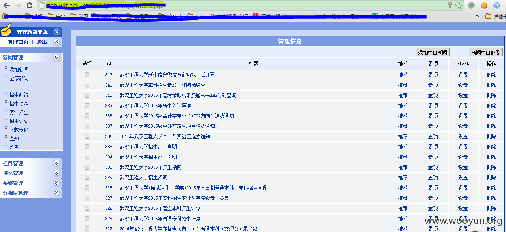Open 历年招生 in the sidebar
This screenshot has width=506, height=232.
click(x=19, y=112)
